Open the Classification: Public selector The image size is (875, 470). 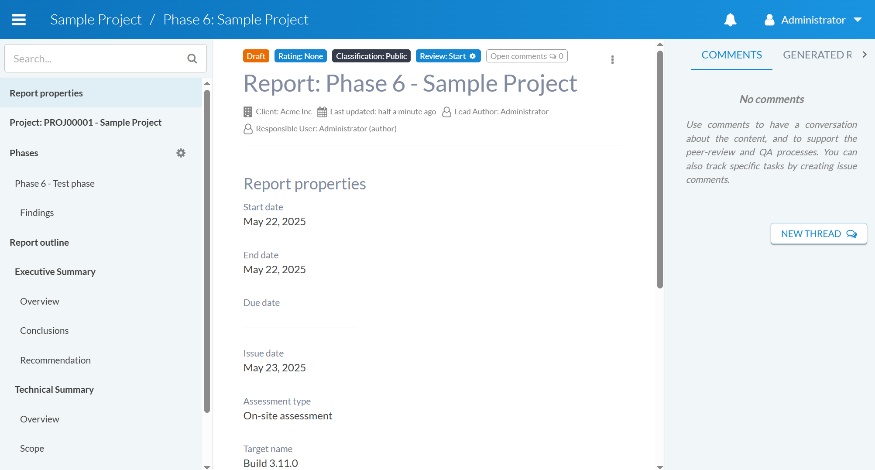371,56
